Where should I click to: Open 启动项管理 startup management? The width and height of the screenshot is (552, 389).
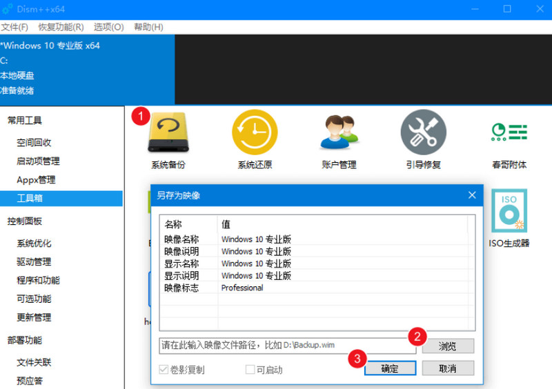pyautogui.click(x=39, y=161)
